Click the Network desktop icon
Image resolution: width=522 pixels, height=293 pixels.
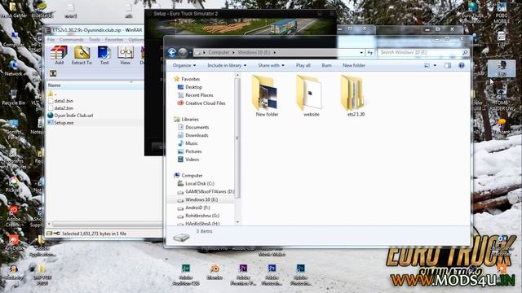[13, 68]
